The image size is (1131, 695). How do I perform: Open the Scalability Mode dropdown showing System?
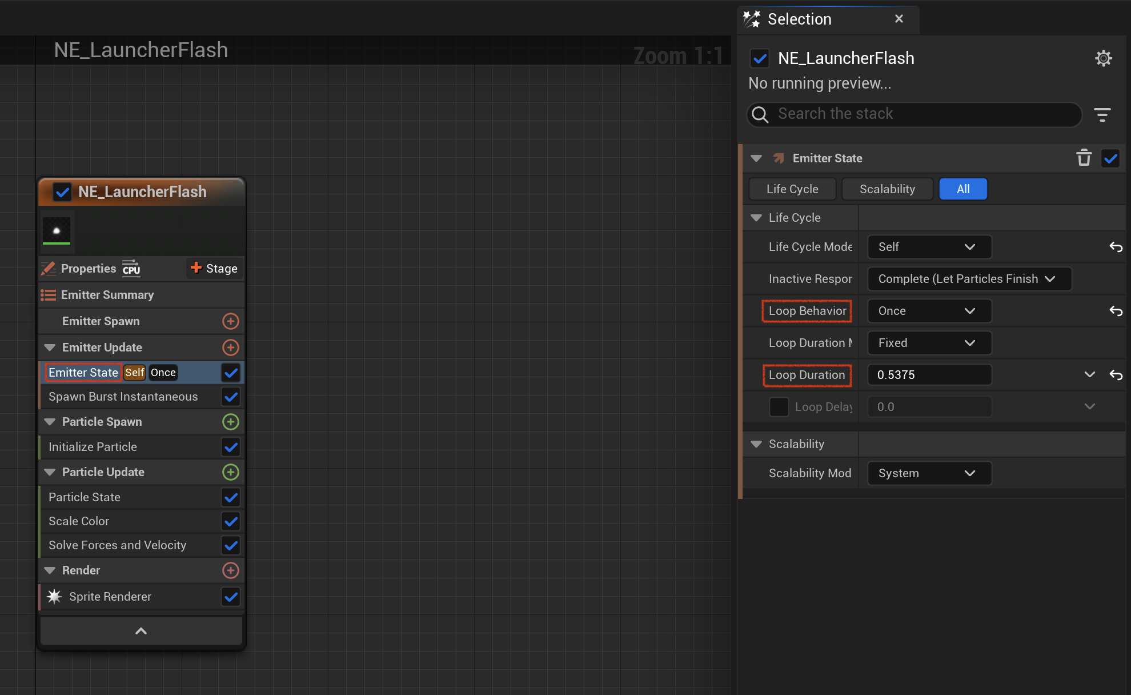coord(929,473)
